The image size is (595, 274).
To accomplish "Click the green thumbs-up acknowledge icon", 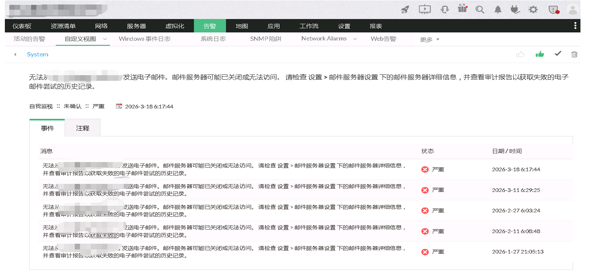I will tap(540, 54).
